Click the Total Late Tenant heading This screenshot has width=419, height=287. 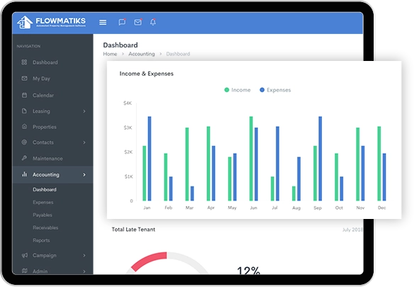click(x=133, y=230)
